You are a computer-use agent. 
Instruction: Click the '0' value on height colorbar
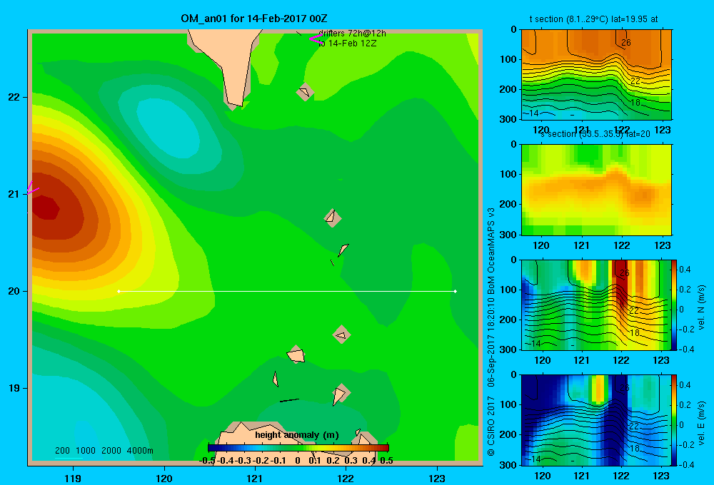tap(298, 461)
